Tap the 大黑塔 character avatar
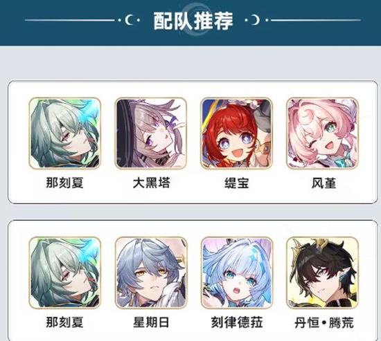 [x=150, y=133]
